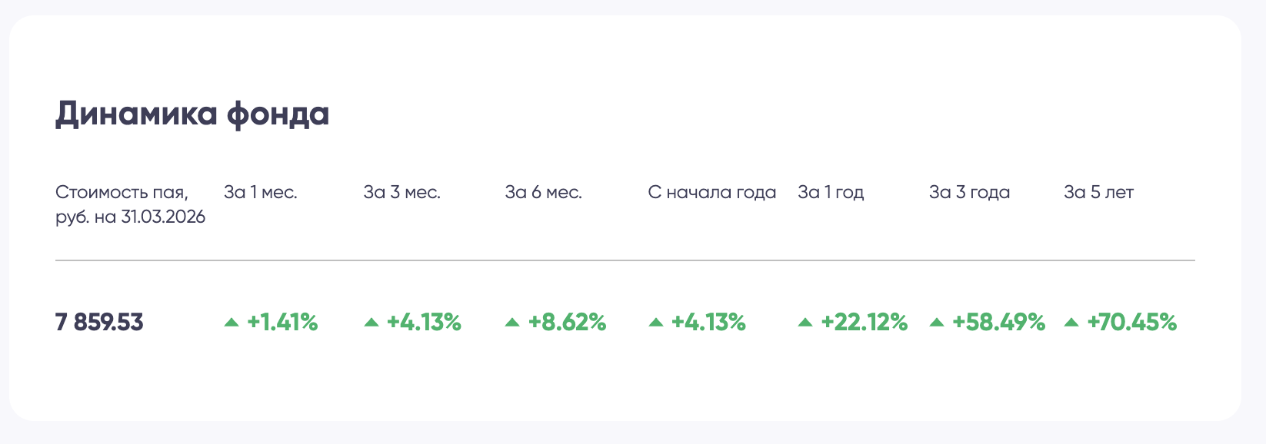Screen dimensions: 1266x444
Task: Click the +70.45% five-year return value
Action: tap(1131, 323)
